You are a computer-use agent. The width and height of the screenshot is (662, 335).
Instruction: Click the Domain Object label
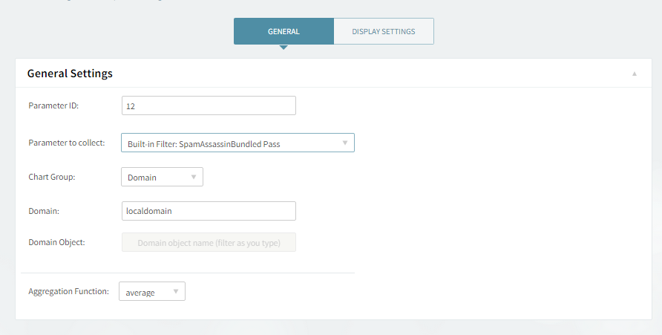pos(56,243)
